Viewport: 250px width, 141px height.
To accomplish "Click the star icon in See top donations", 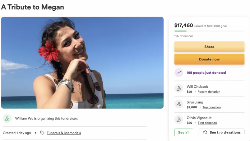I will [x=205, y=132].
